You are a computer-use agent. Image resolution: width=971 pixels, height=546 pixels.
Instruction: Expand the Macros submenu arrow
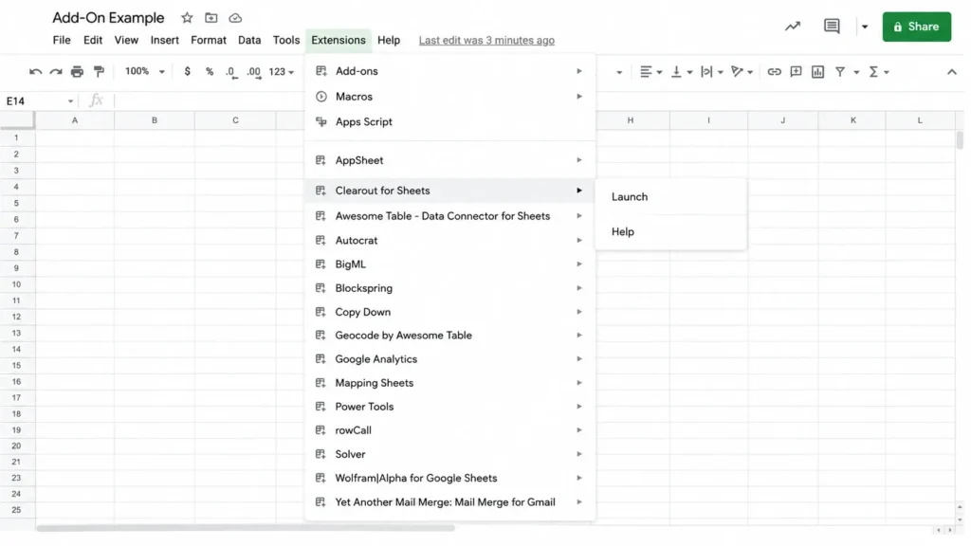579,97
